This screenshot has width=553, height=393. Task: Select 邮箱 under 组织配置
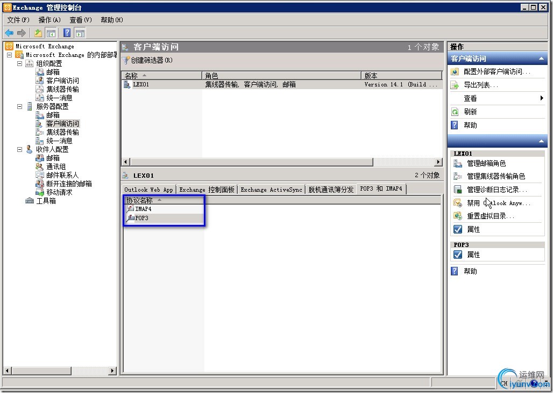click(53, 72)
